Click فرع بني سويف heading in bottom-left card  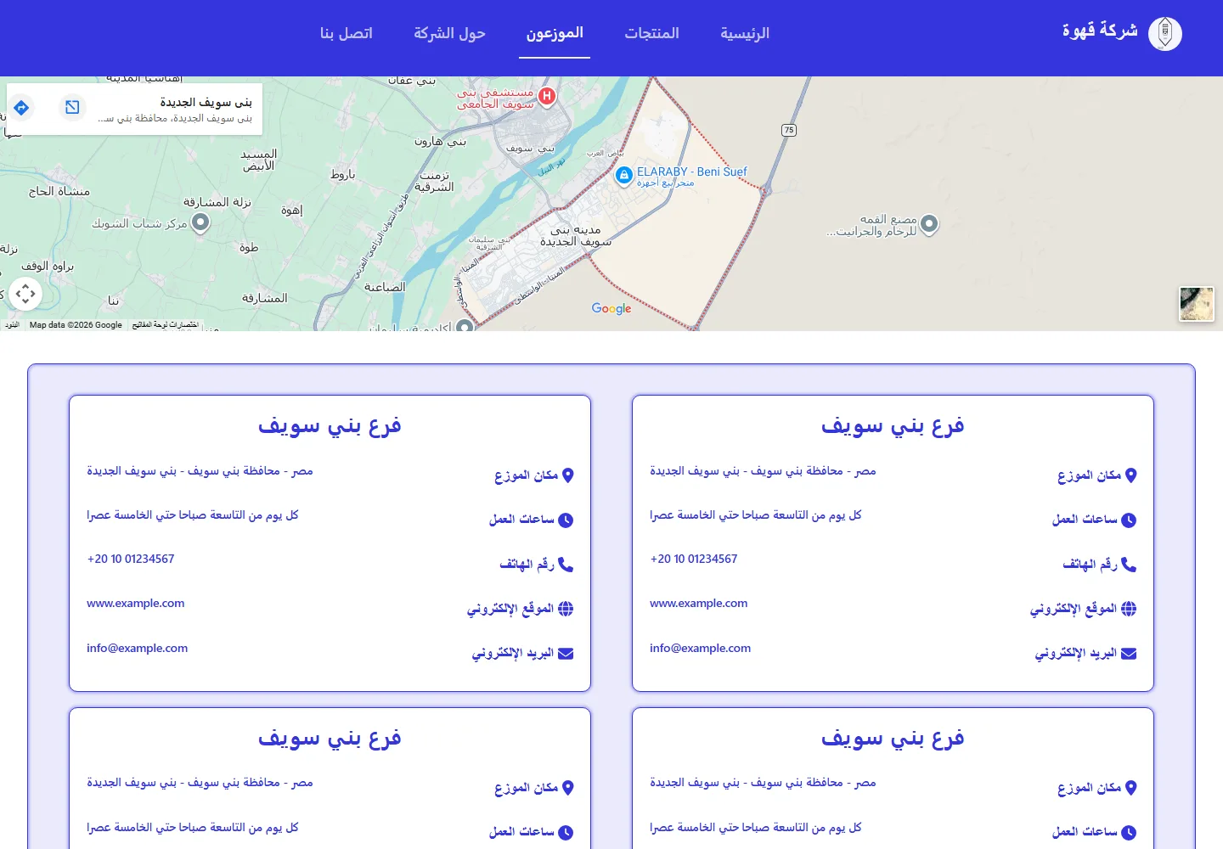point(330,738)
